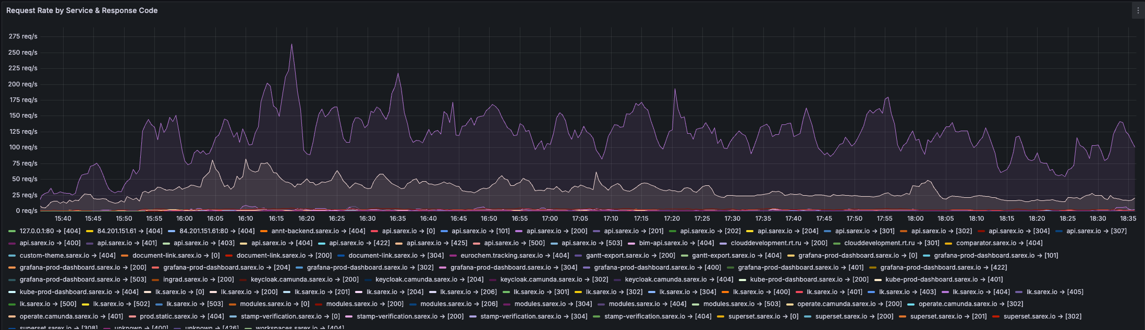The image size is (1145, 330).
Task: Select legend entry 'gantt-export.sarex.io → [404]'
Action: coord(737,256)
